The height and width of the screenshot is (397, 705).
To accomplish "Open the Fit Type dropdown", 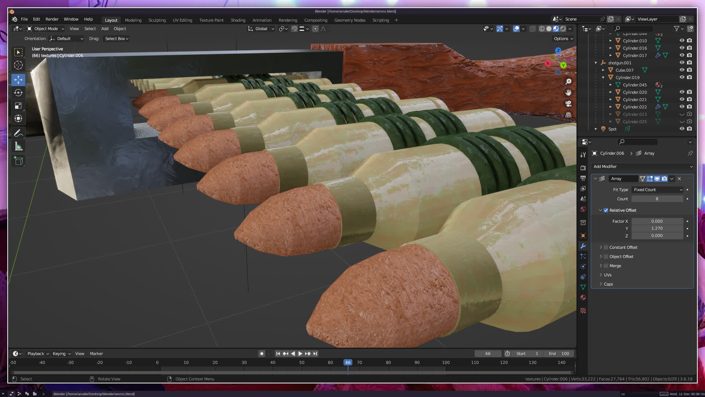I will [657, 190].
